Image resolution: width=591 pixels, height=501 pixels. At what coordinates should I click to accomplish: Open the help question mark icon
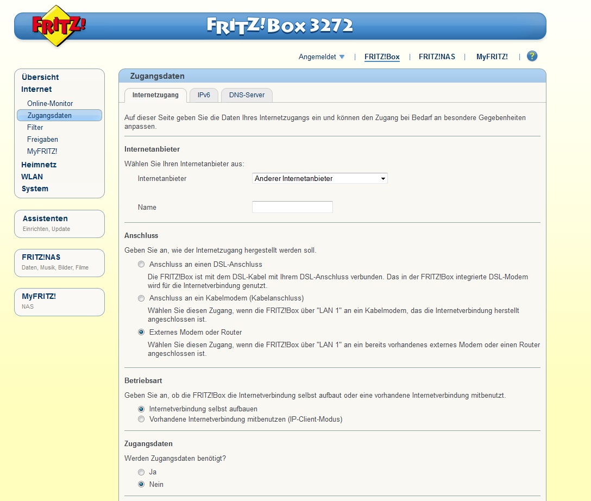(x=532, y=56)
